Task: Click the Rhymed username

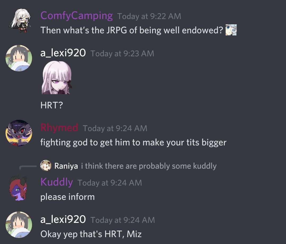Action: point(59,127)
